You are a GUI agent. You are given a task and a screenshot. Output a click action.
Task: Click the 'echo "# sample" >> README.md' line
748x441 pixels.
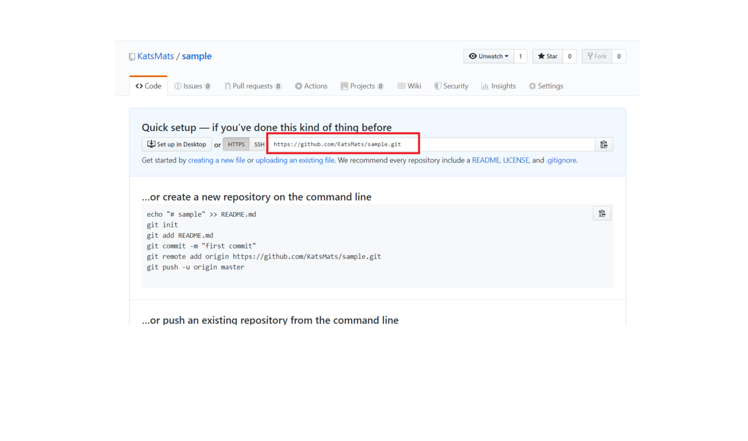tap(201, 214)
